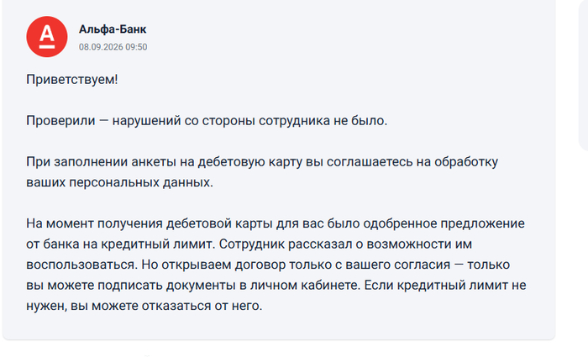Click the phrase вашего согласия
Screen dimensions: 588x357
pyautogui.click(x=397, y=265)
